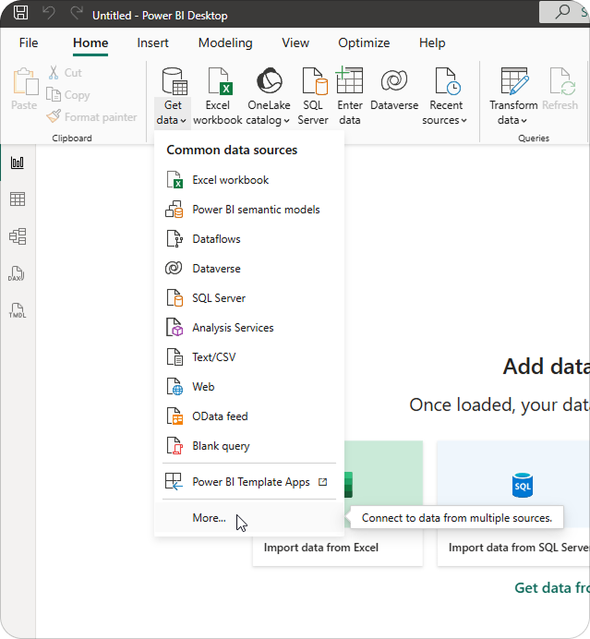Open the View ribbon tab
This screenshot has height=639, width=590.
coord(295,42)
